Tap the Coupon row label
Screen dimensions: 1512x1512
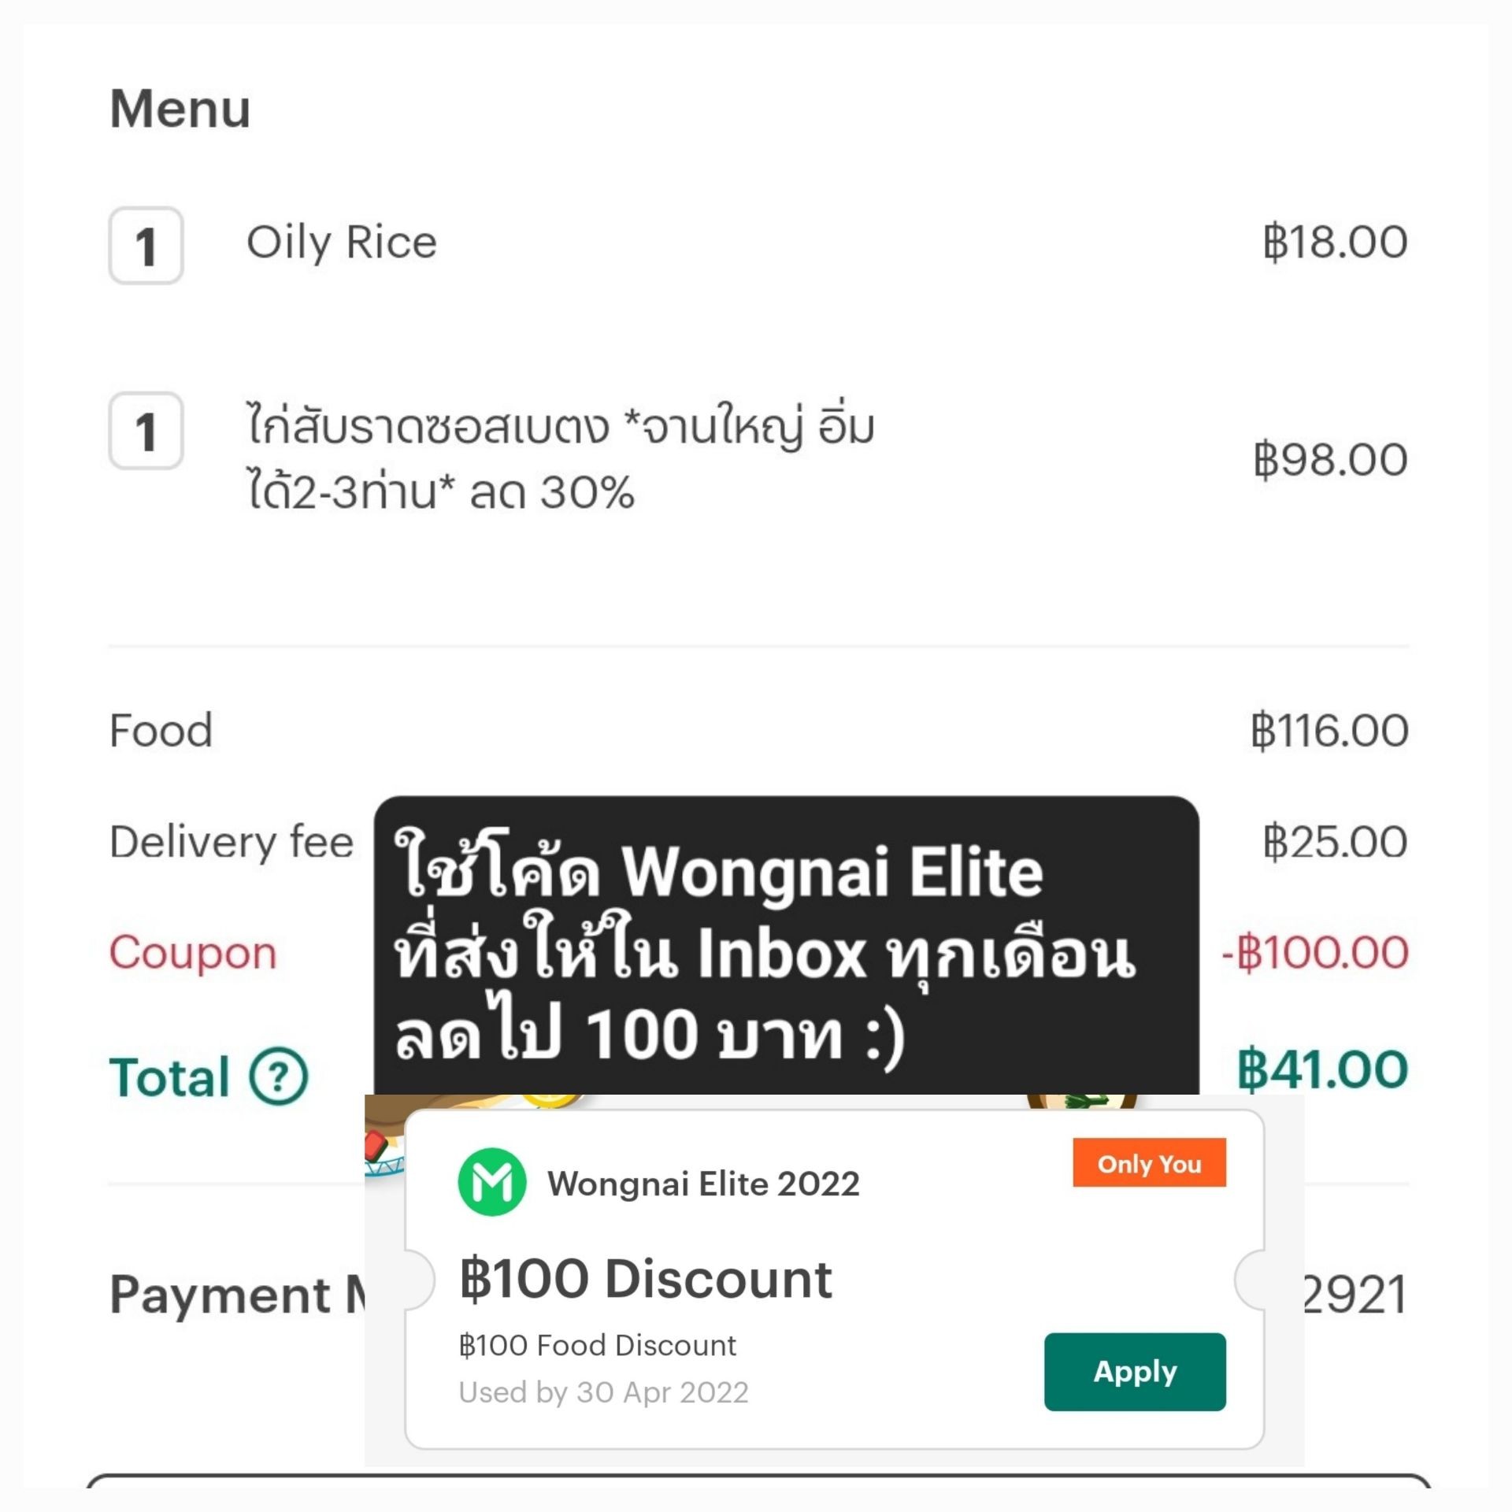point(193,952)
